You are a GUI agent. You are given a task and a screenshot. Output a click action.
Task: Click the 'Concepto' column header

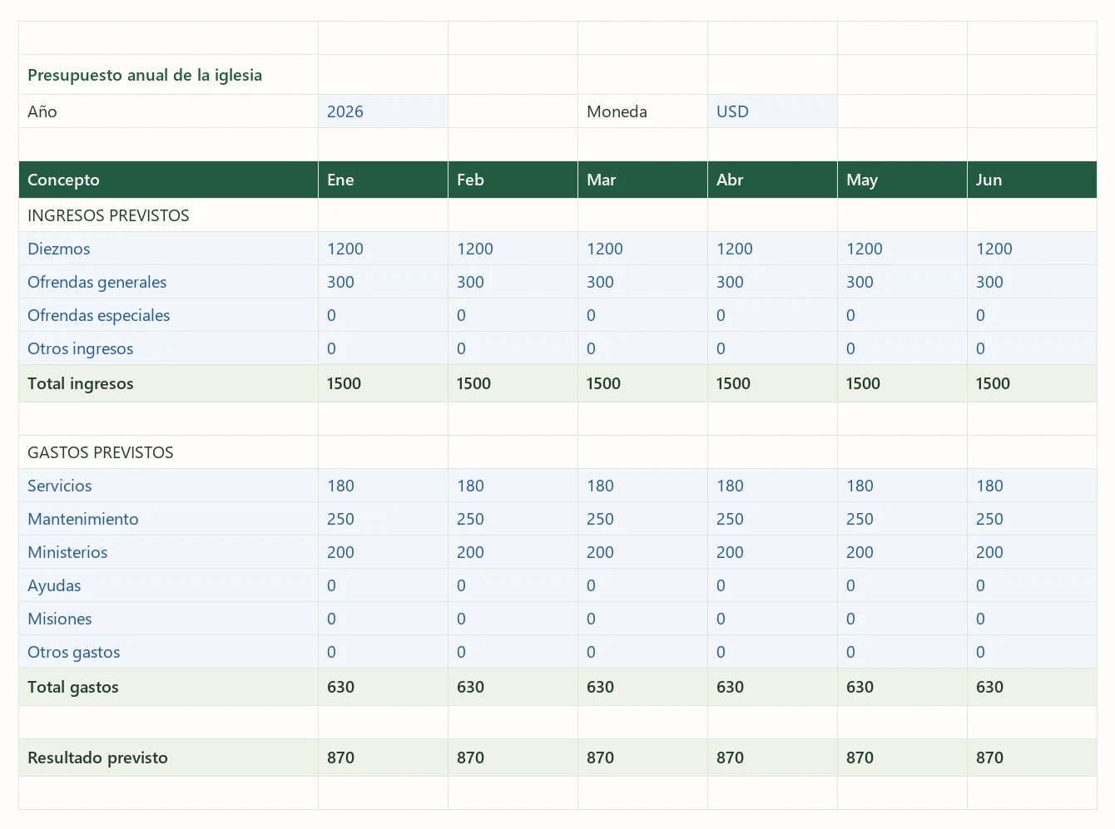[x=168, y=180]
